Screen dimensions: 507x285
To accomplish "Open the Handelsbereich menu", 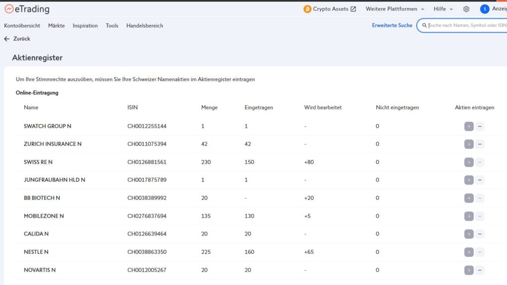I will click(x=145, y=26).
